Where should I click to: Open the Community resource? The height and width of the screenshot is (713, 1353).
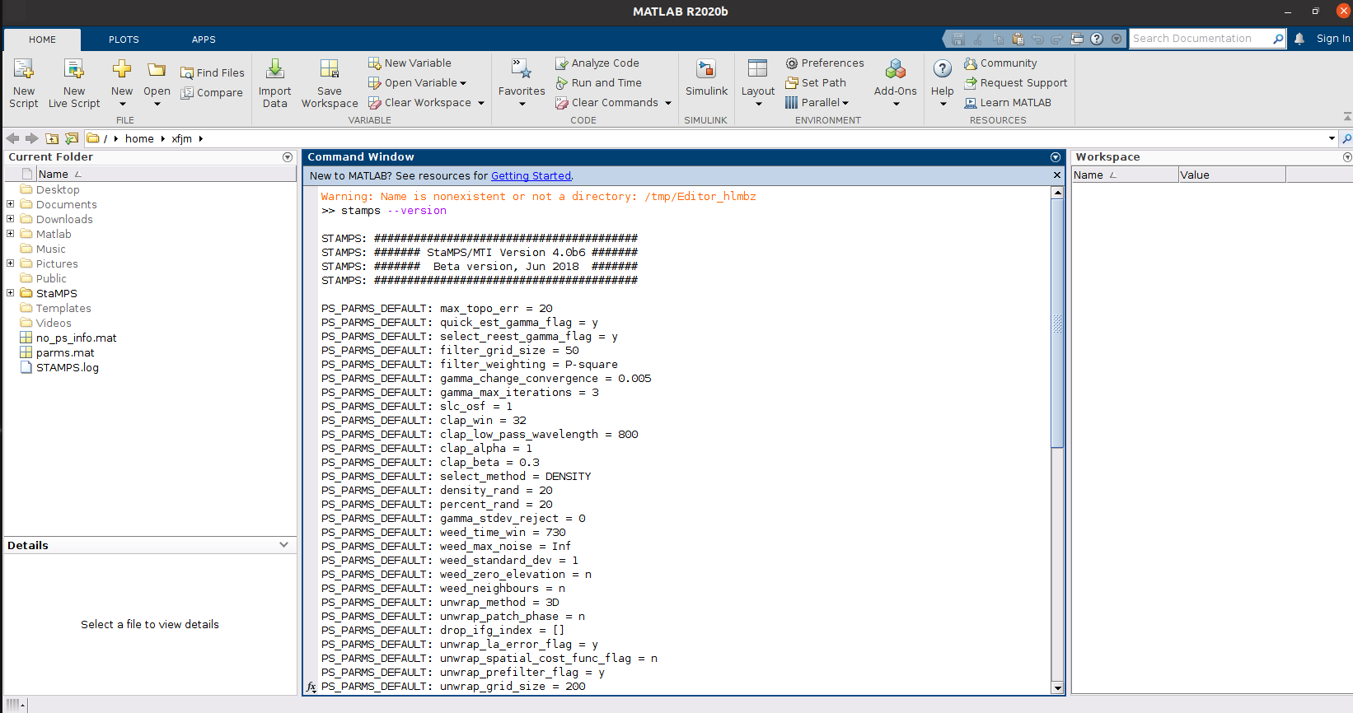1000,63
